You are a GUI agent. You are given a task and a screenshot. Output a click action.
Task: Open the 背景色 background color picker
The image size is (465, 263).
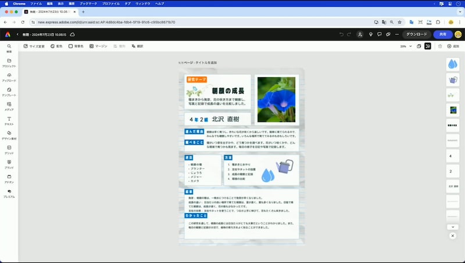point(76,46)
